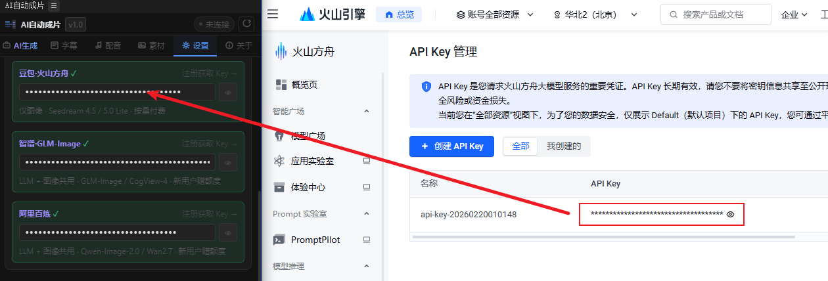
Task: Switch to the 字幕 tab
Action: (x=64, y=45)
